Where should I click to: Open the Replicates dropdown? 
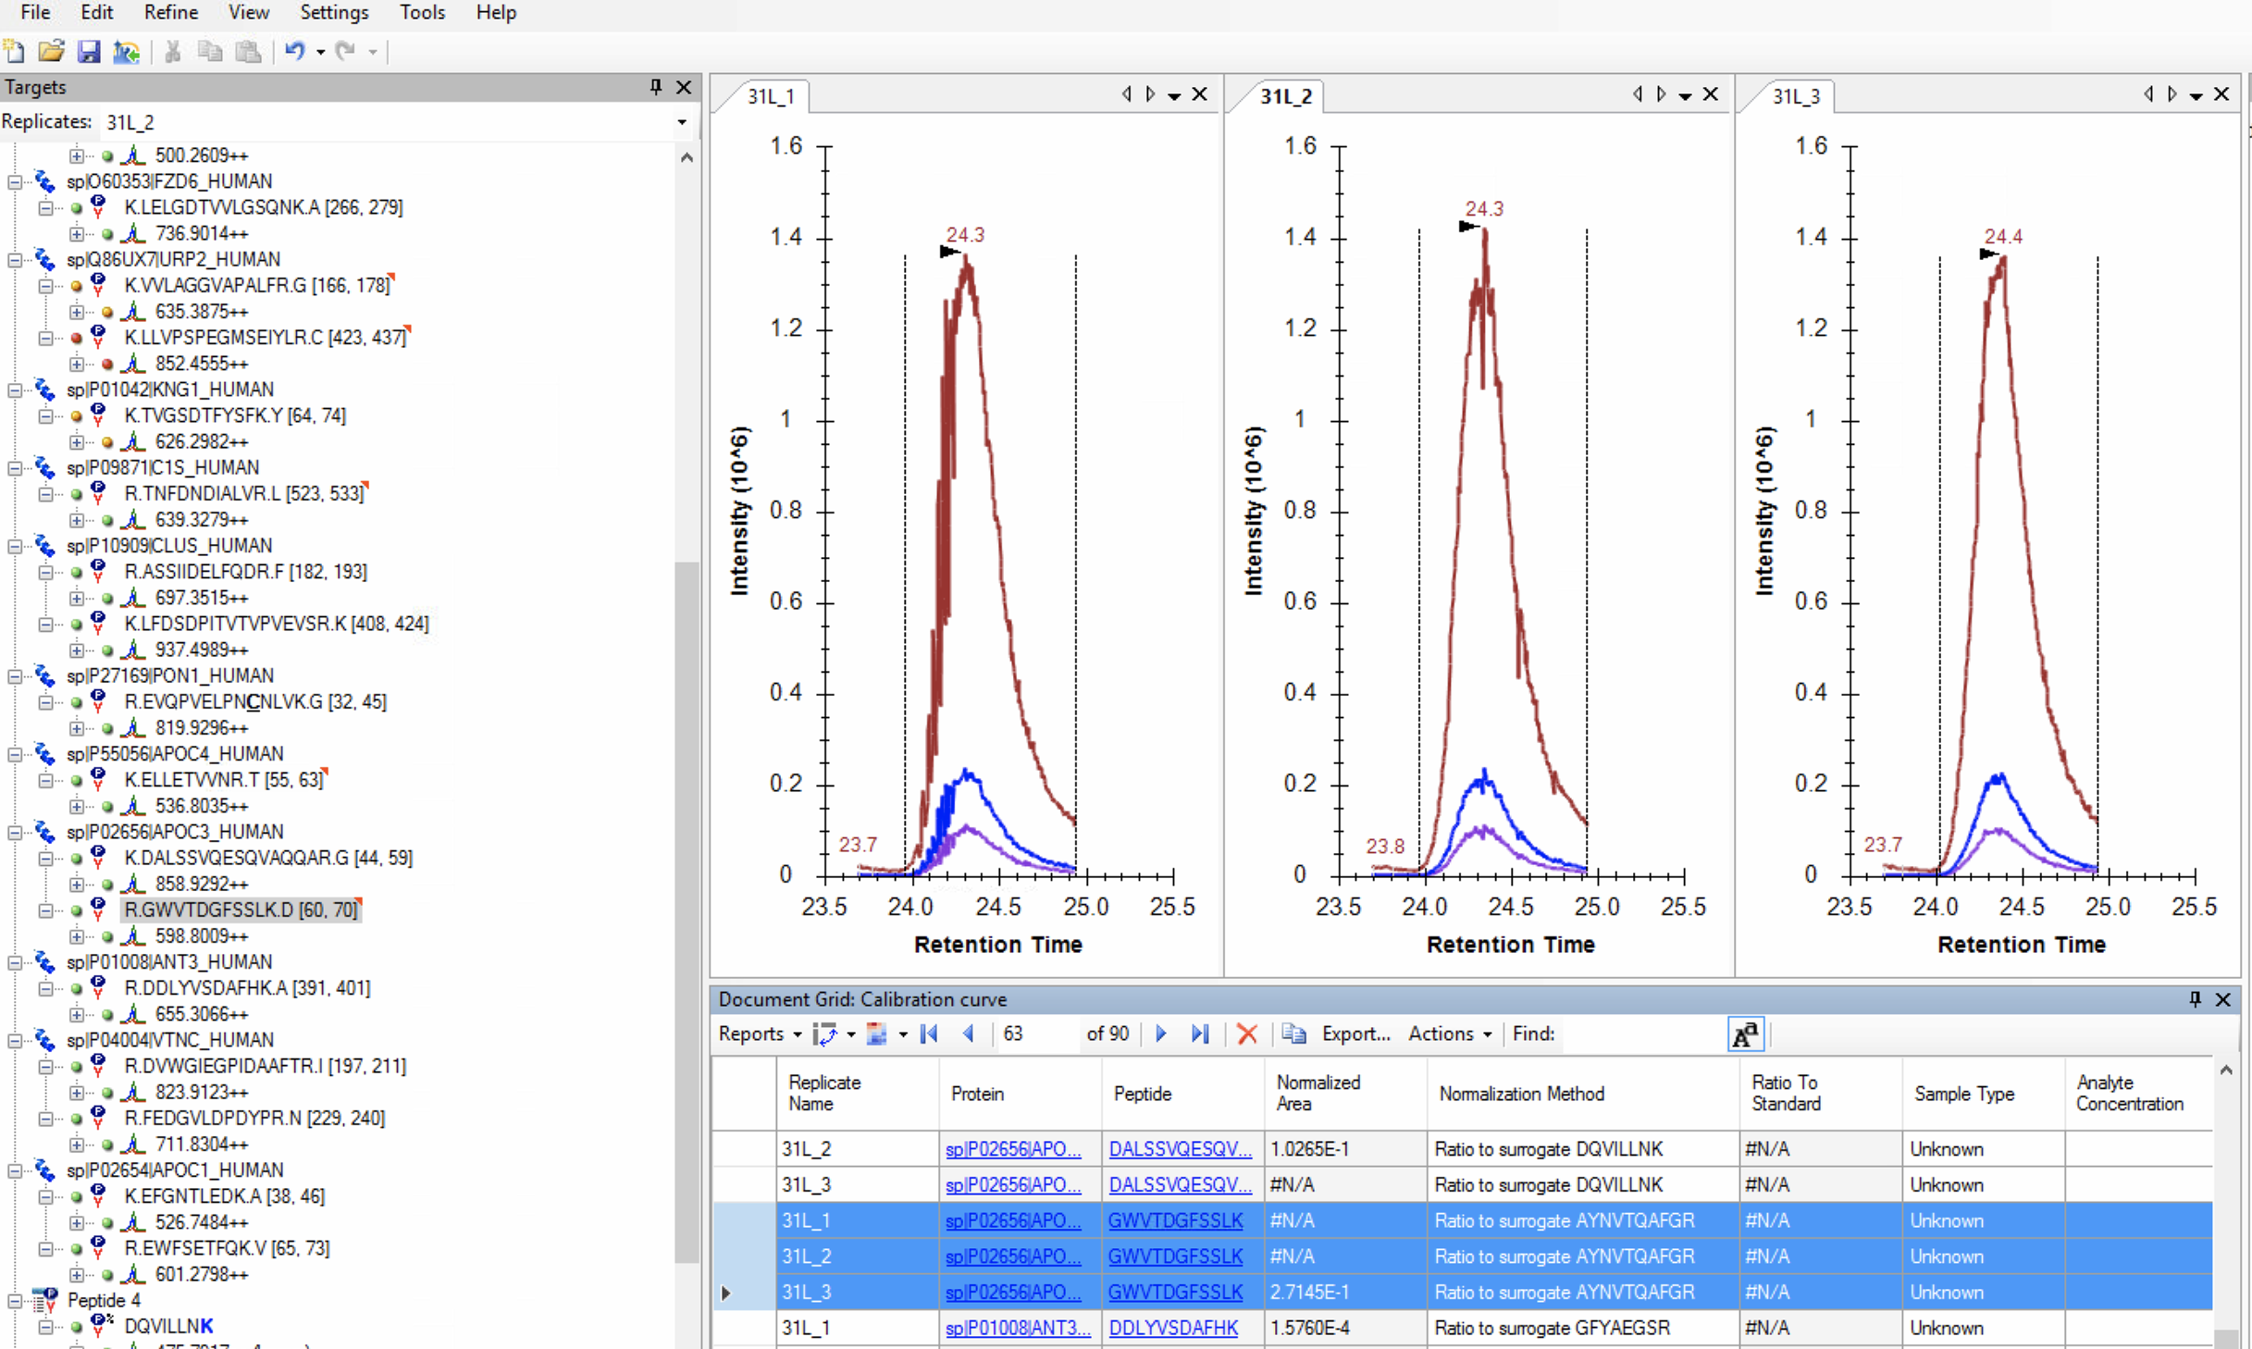(682, 122)
